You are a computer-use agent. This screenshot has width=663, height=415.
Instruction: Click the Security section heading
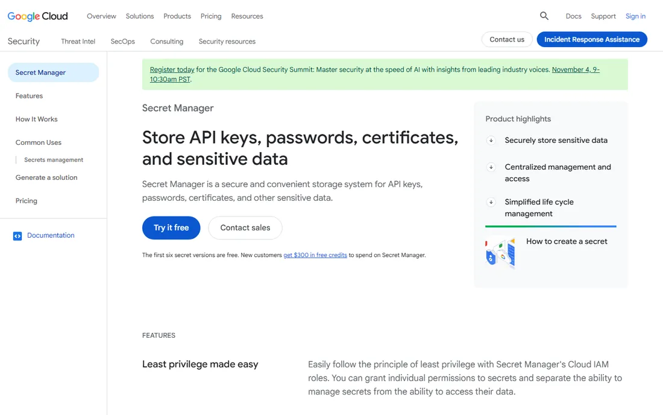tap(24, 41)
